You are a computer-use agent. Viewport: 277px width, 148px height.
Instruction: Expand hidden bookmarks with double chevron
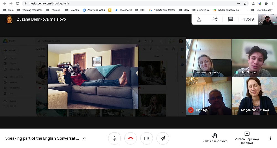click(x=247, y=10)
